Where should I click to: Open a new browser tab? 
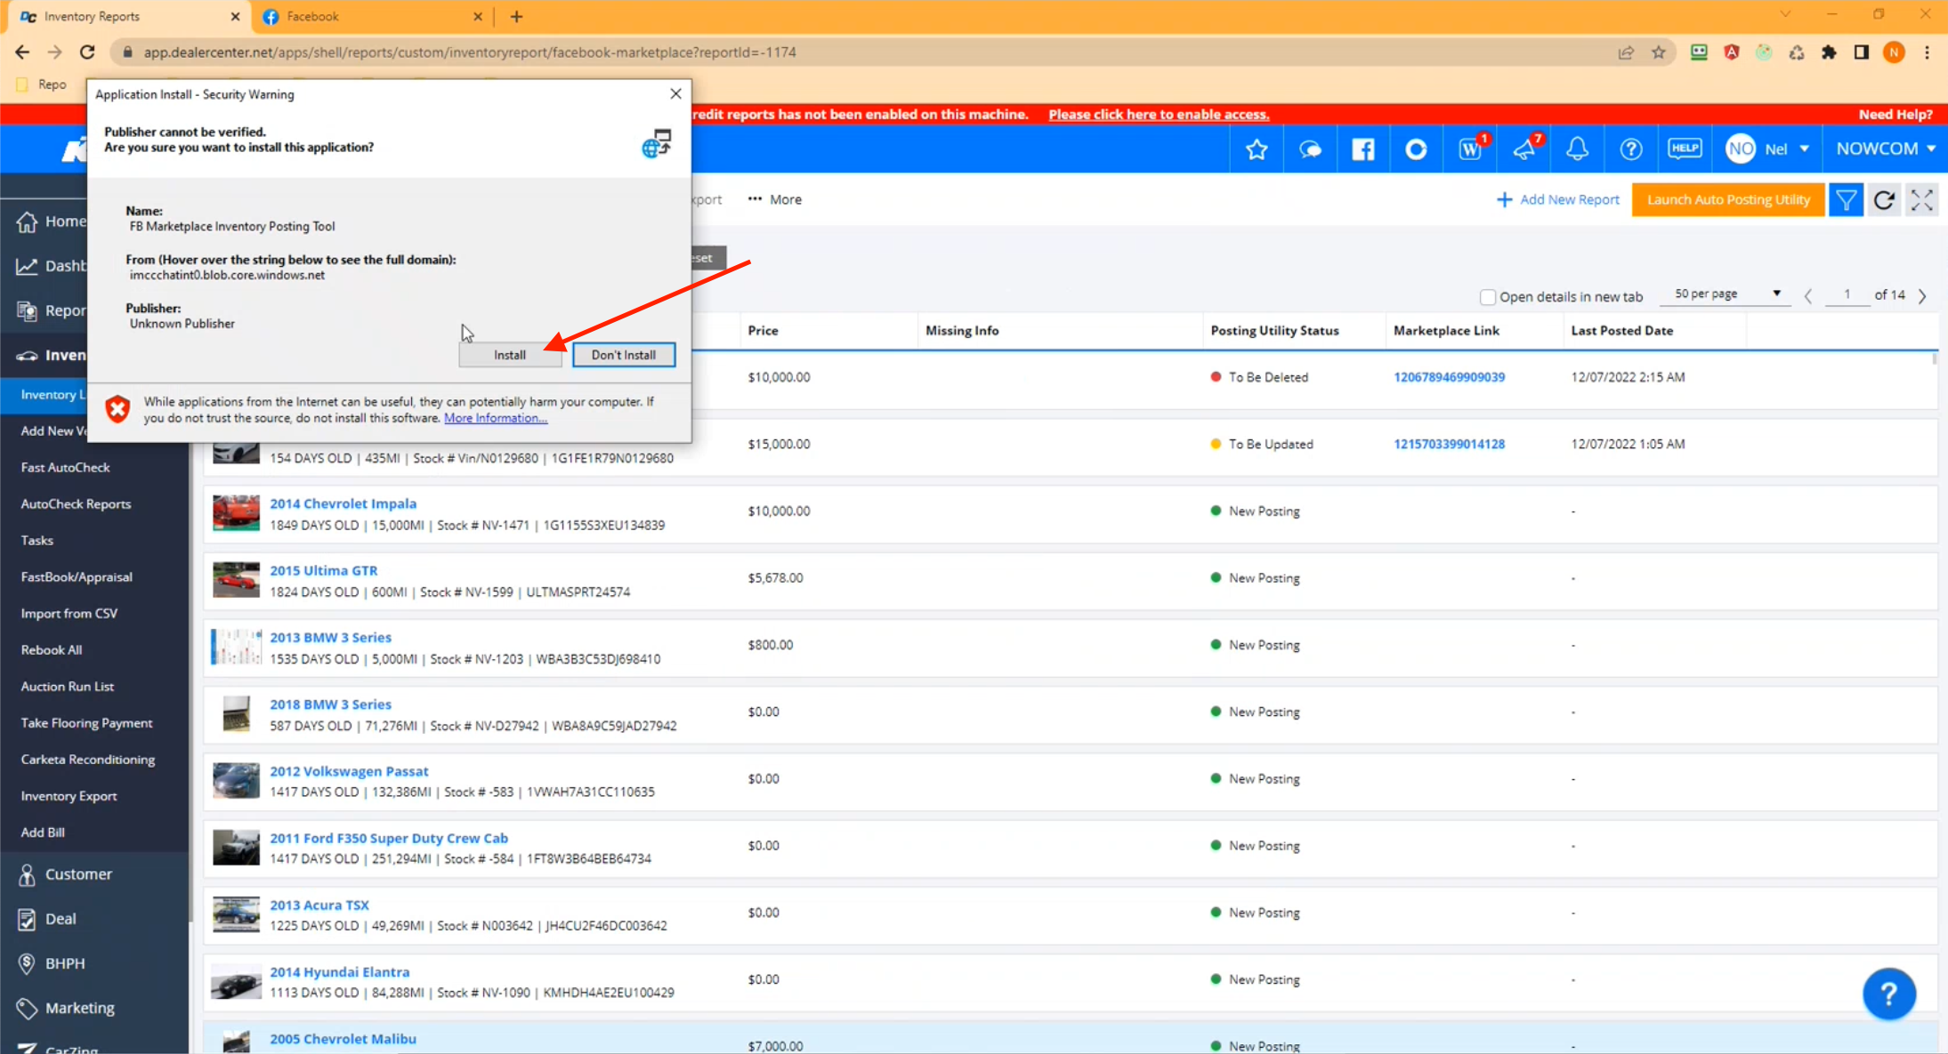(516, 16)
